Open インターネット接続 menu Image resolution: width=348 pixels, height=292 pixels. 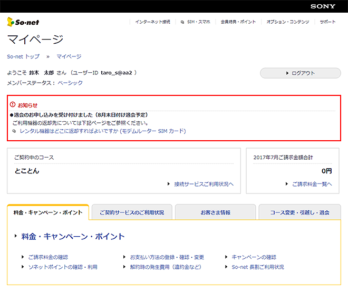(152, 22)
